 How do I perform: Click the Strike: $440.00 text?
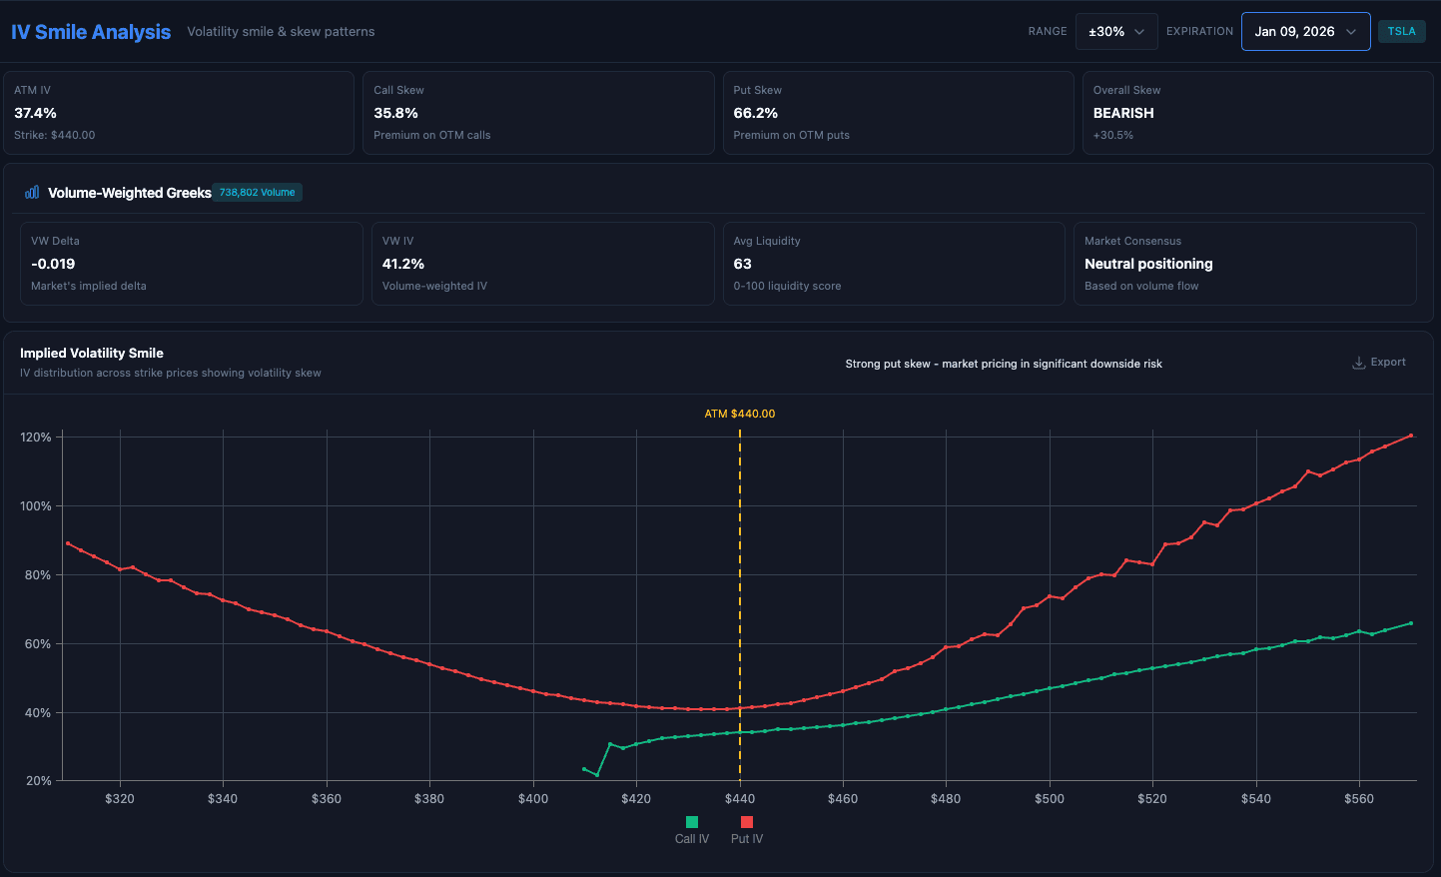(55, 135)
